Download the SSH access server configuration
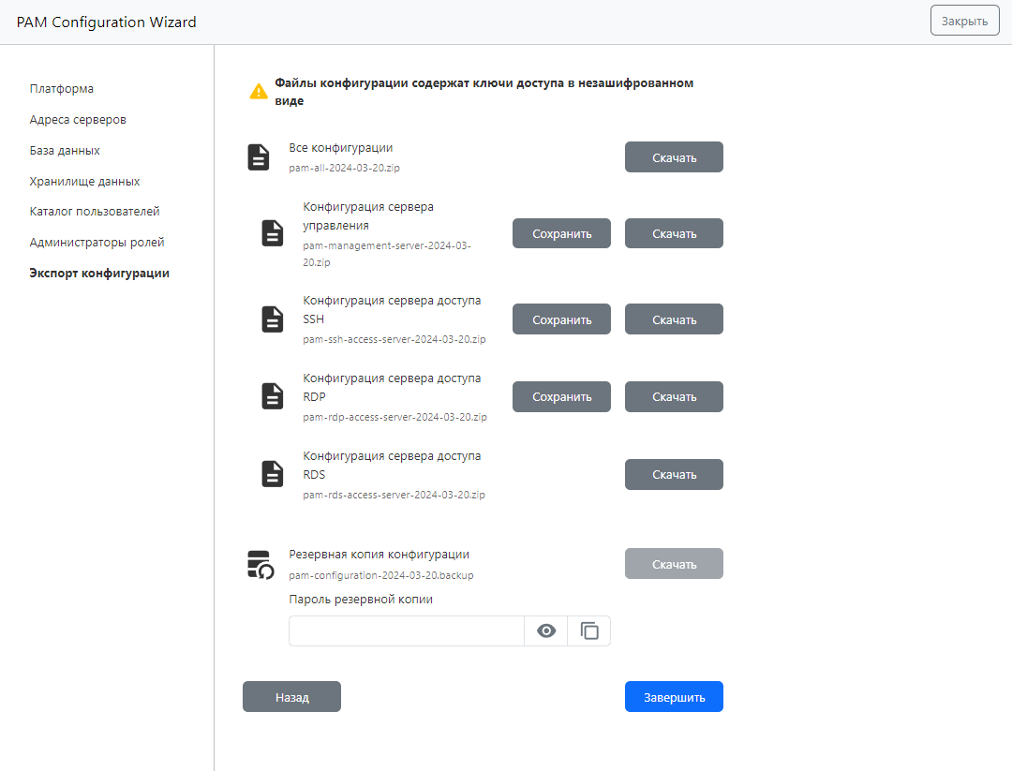 674,319
